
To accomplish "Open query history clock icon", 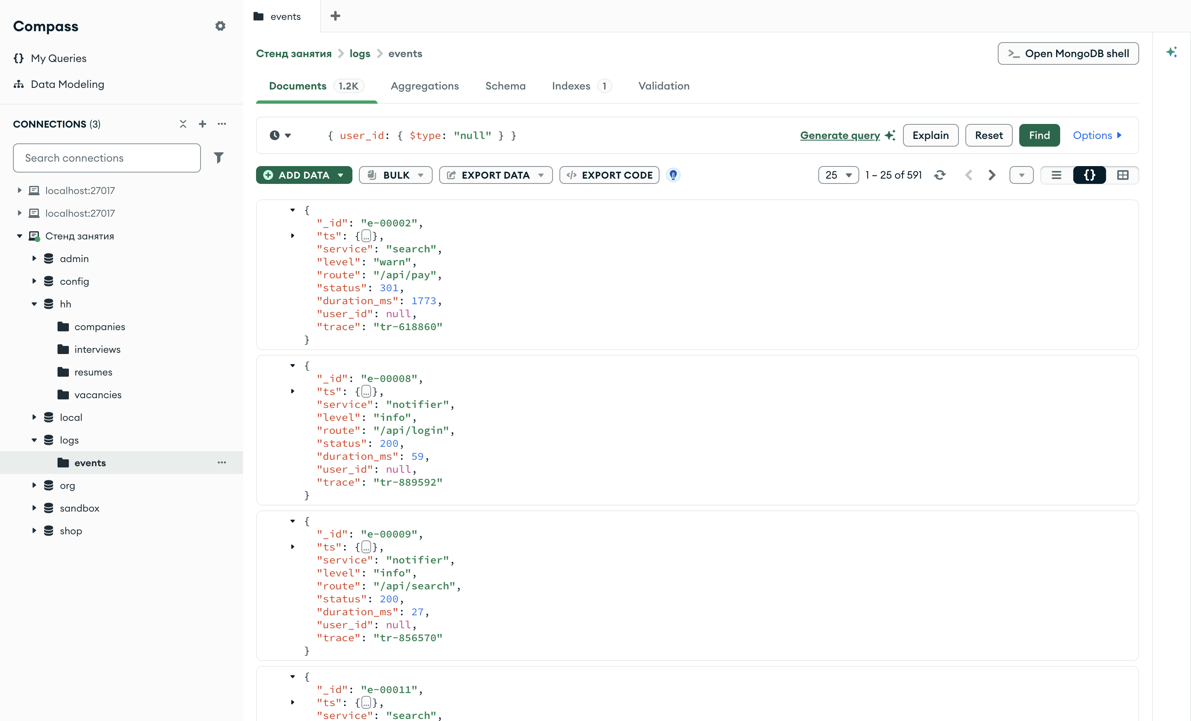I will click(x=280, y=135).
